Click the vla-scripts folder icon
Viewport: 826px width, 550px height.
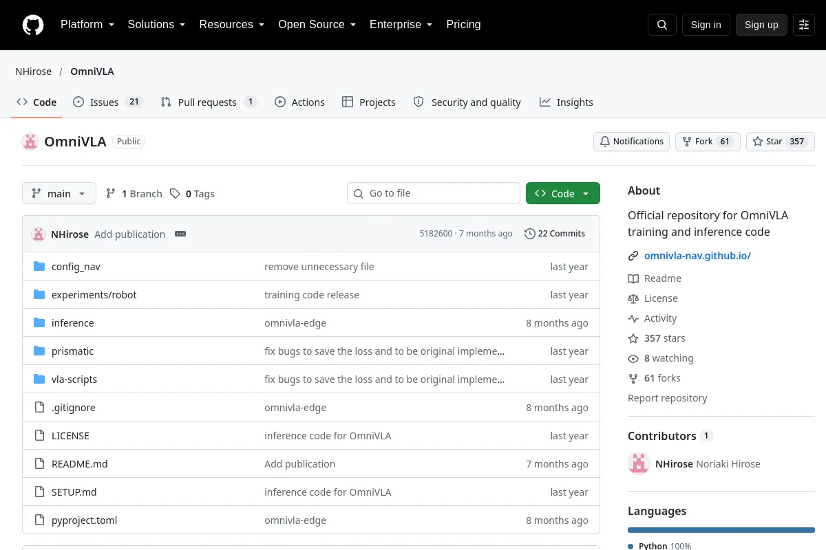(x=39, y=379)
